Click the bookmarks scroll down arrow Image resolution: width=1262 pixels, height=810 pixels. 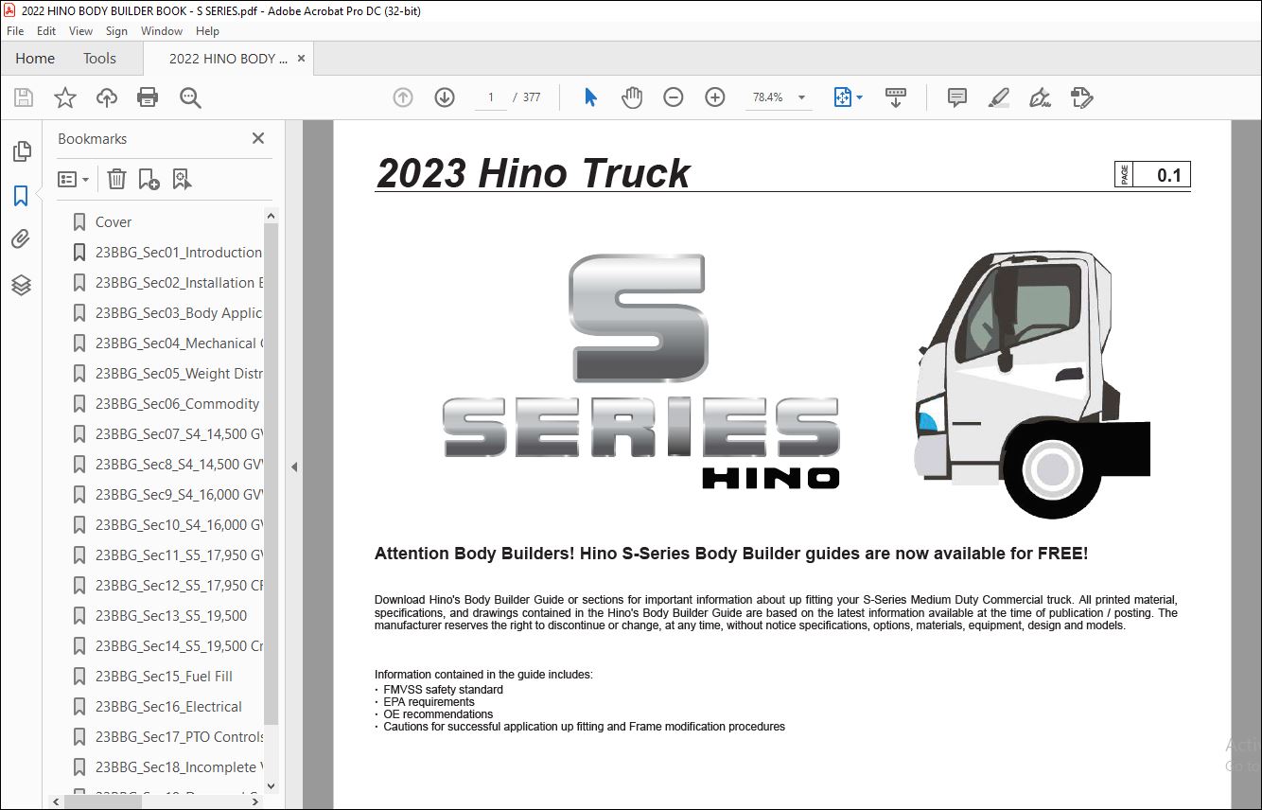(x=272, y=784)
